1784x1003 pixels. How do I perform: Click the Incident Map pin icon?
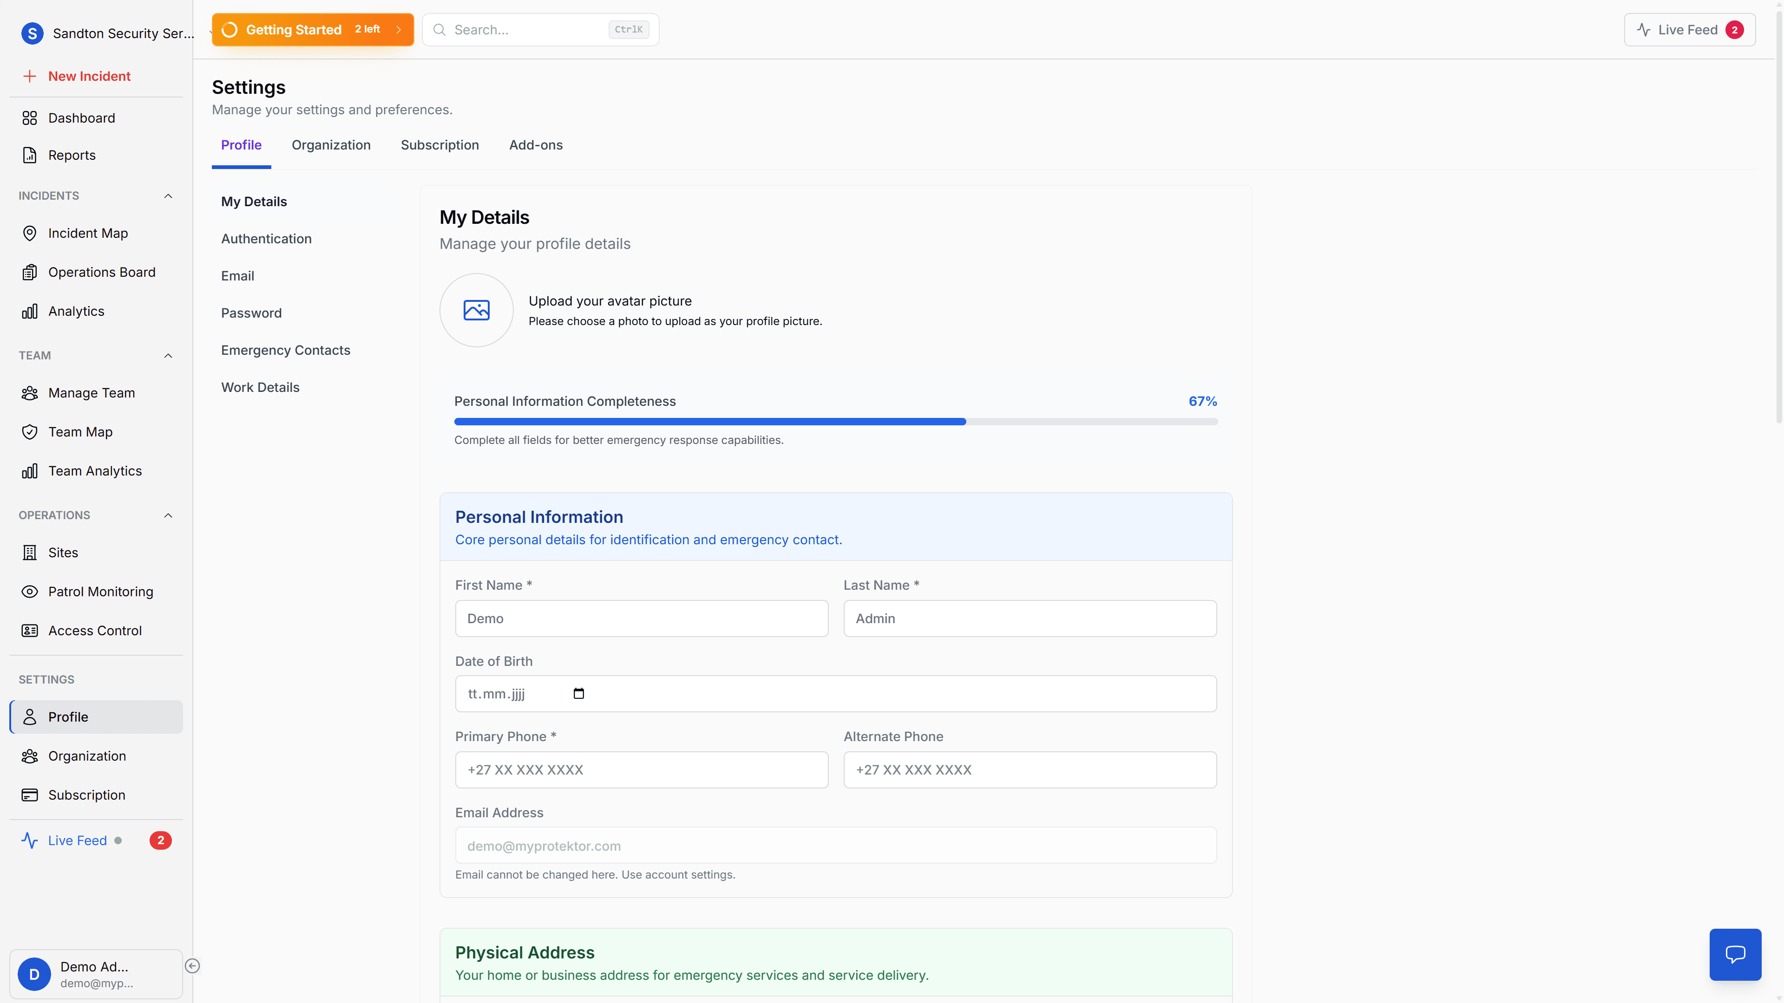[x=30, y=233]
